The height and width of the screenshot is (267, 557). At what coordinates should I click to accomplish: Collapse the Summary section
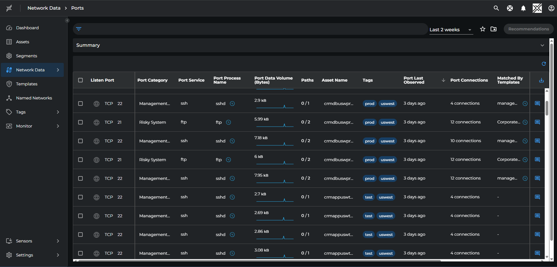coord(542,45)
